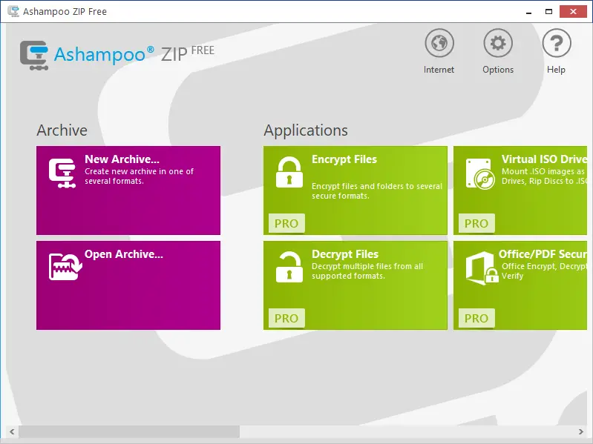Click the horizontal scrollbar thumb
Image resolution: width=593 pixels, height=444 pixels.
pos(129,431)
